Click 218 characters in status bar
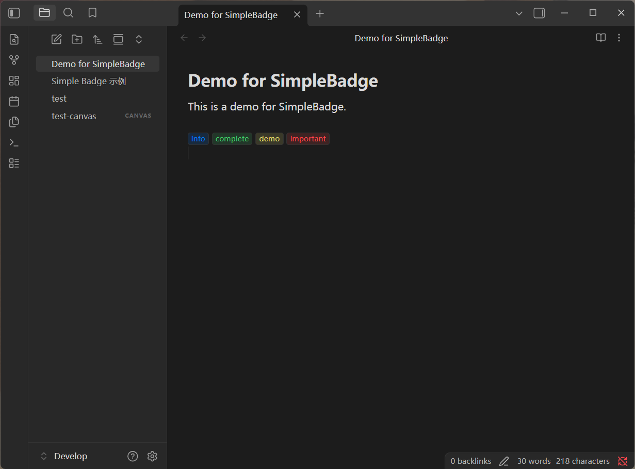The image size is (635, 469). [x=583, y=461]
